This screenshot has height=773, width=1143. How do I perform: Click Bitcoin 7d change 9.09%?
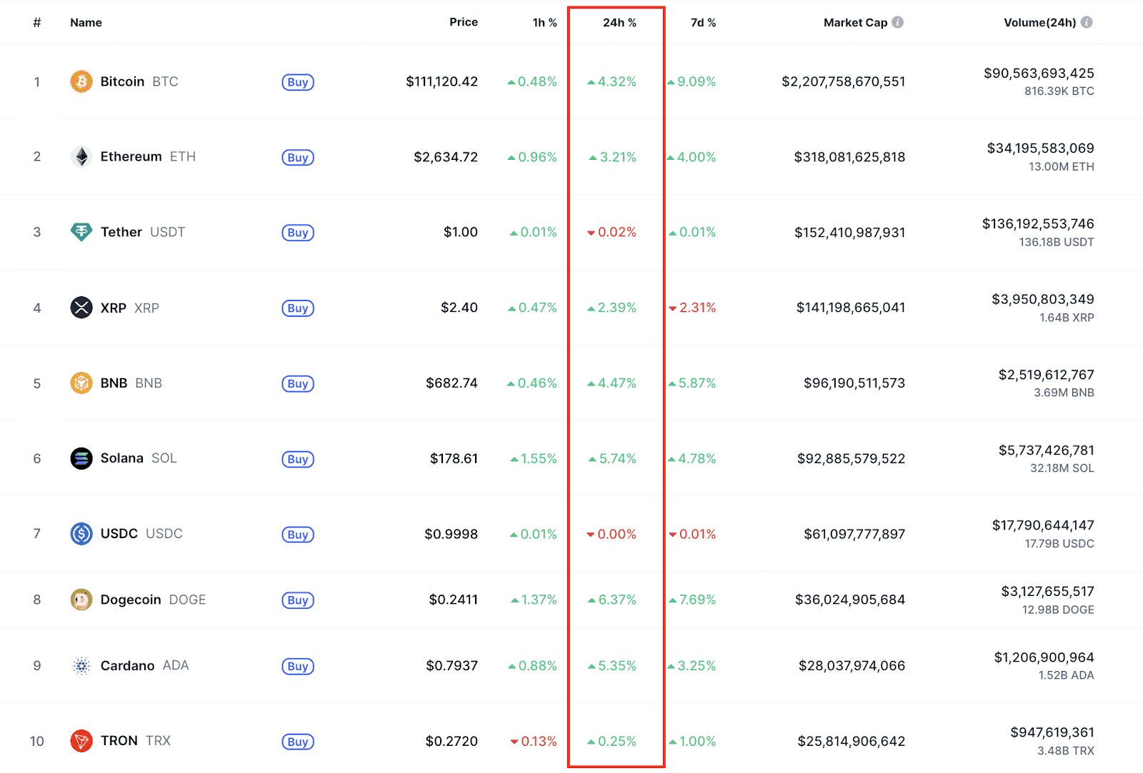(x=692, y=81)
